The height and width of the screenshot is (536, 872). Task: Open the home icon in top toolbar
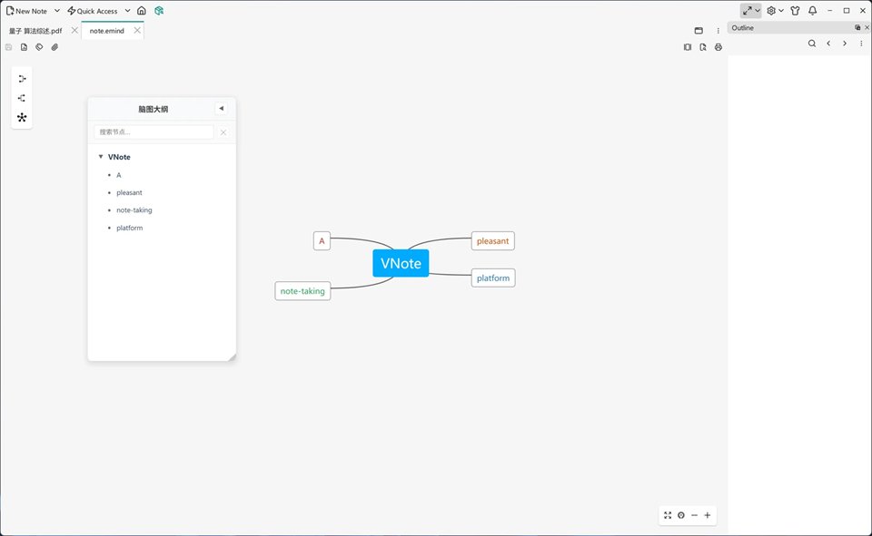click(x=142, y=11)
